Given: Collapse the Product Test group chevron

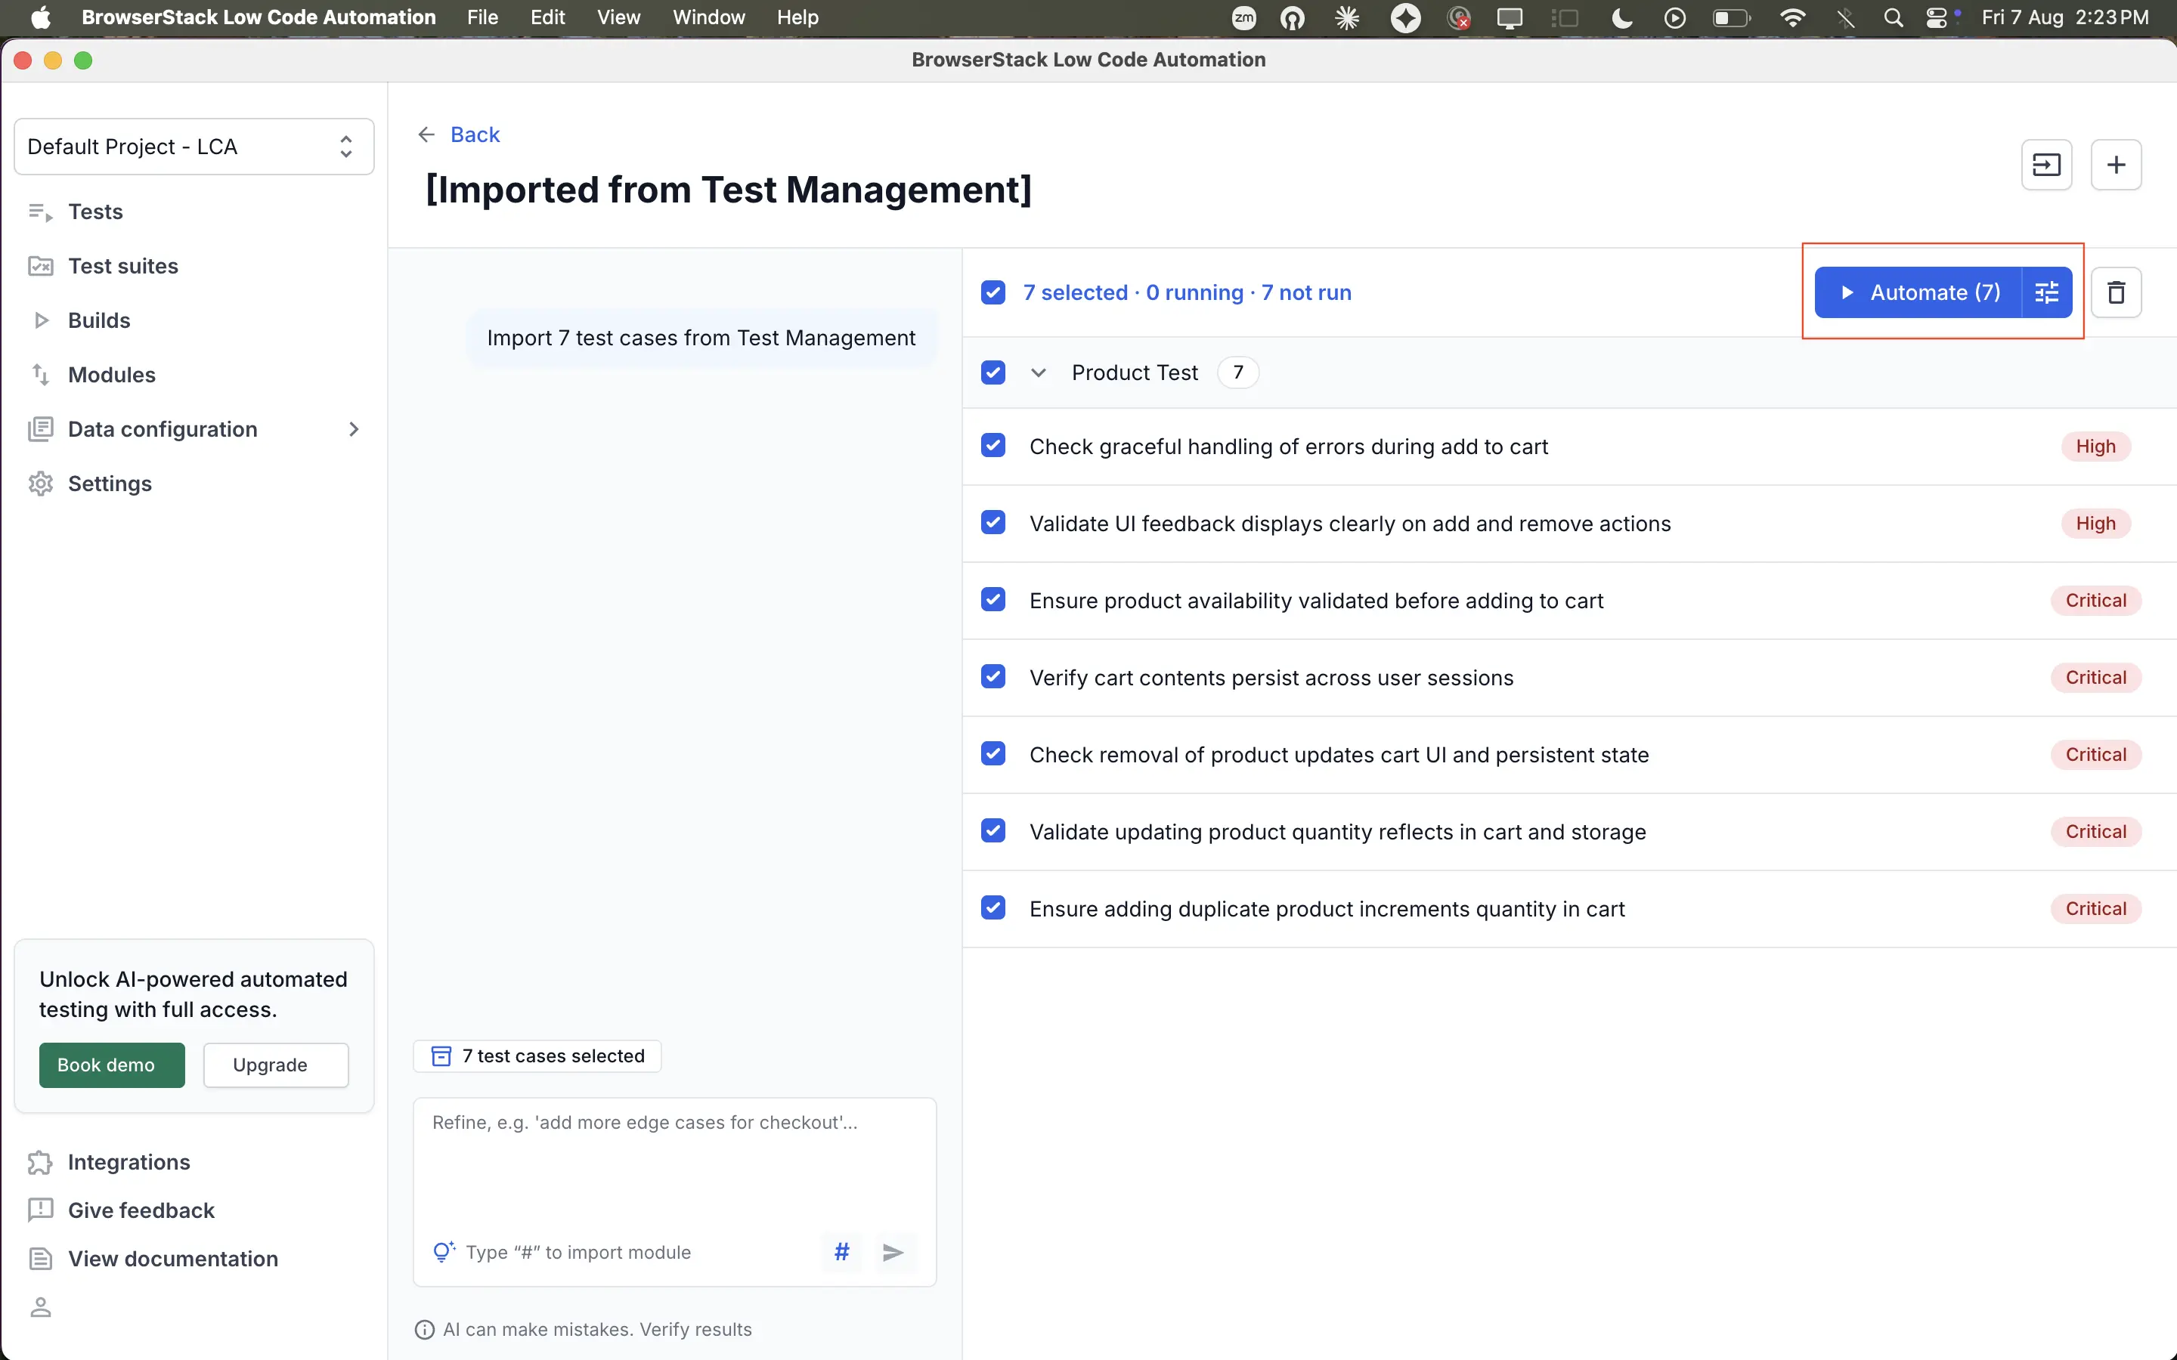Looking at the screenshot, I should 1038,372.
